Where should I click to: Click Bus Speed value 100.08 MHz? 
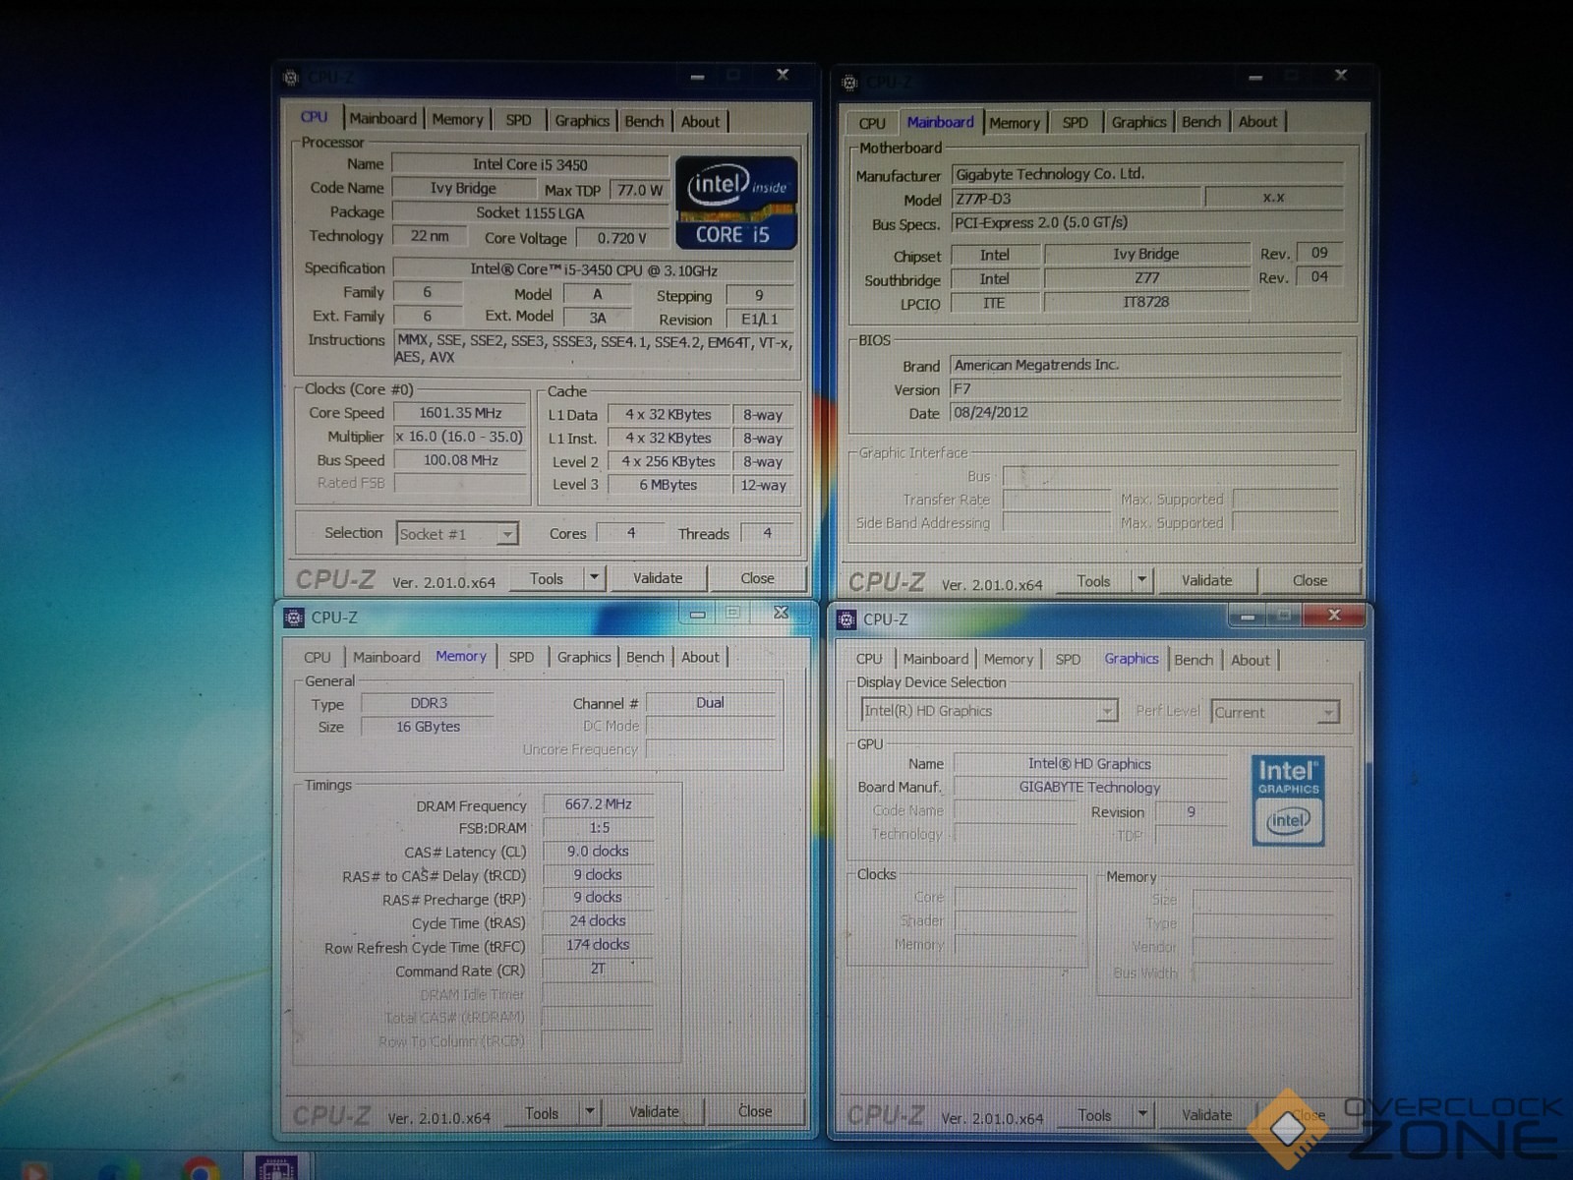pyautogui.click(x=460, y=460)
